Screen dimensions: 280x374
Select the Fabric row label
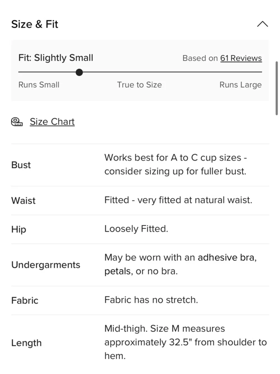[25, 300]
